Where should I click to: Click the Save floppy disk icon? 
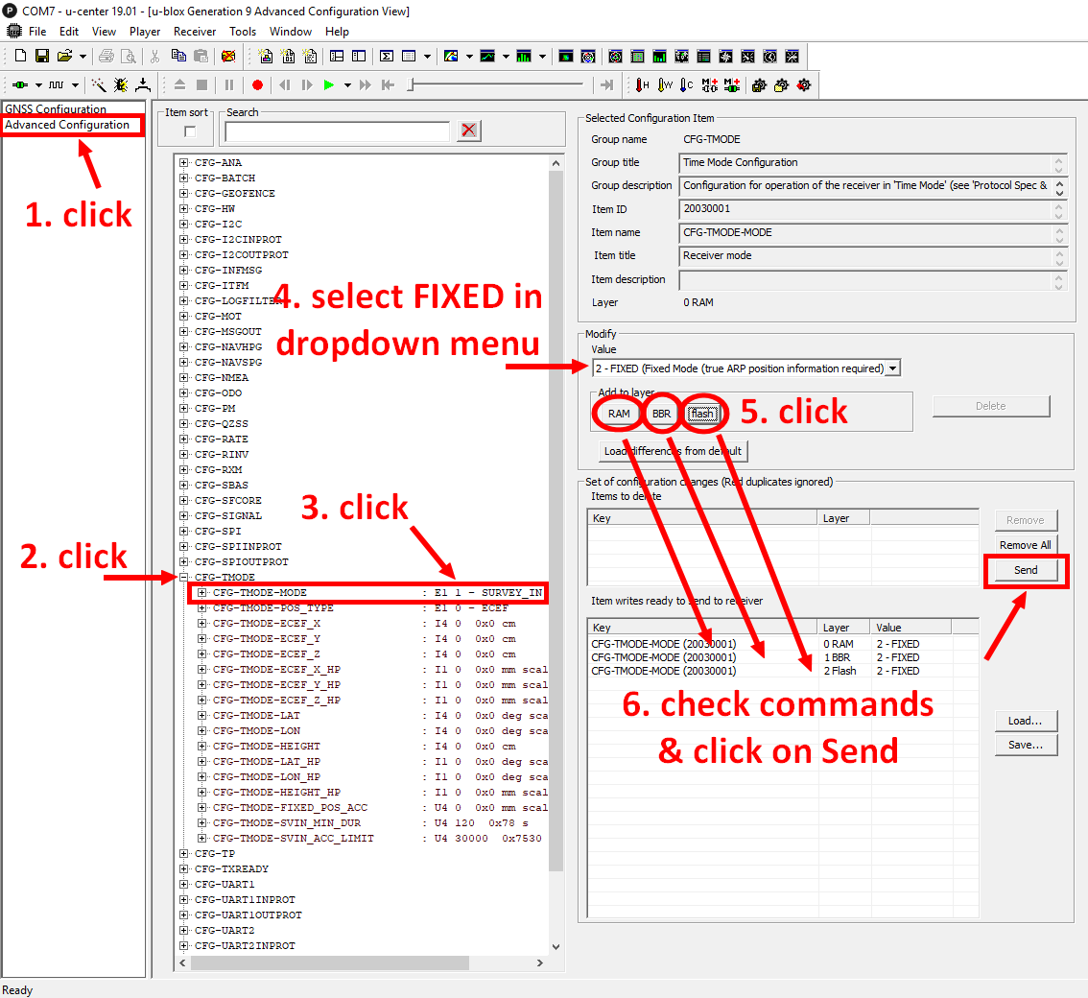42,57
